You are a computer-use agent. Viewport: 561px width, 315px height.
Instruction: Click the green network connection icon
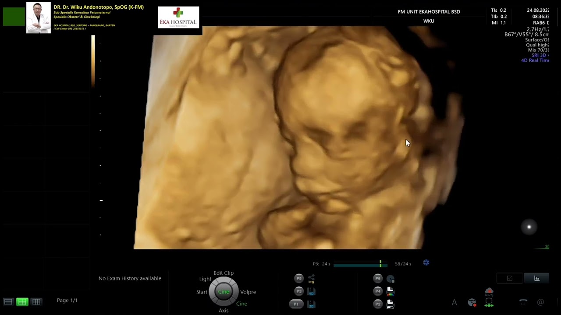tap(489, 302)
